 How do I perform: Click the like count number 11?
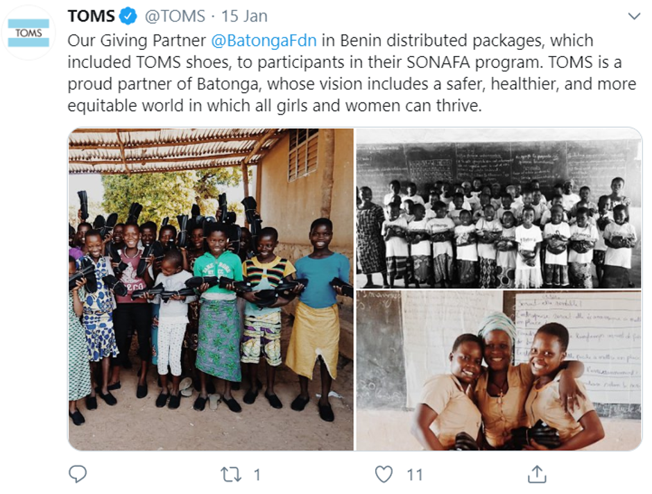[x=415, y=475]
